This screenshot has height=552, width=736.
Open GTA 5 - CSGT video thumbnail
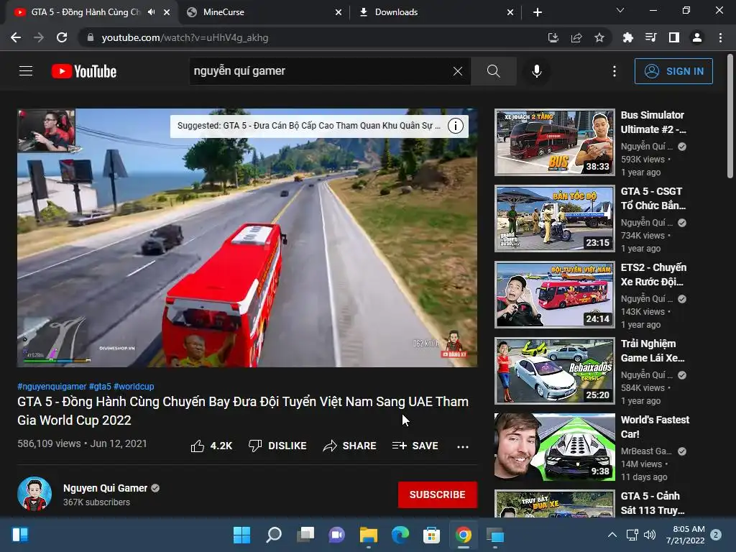[554, 218]
